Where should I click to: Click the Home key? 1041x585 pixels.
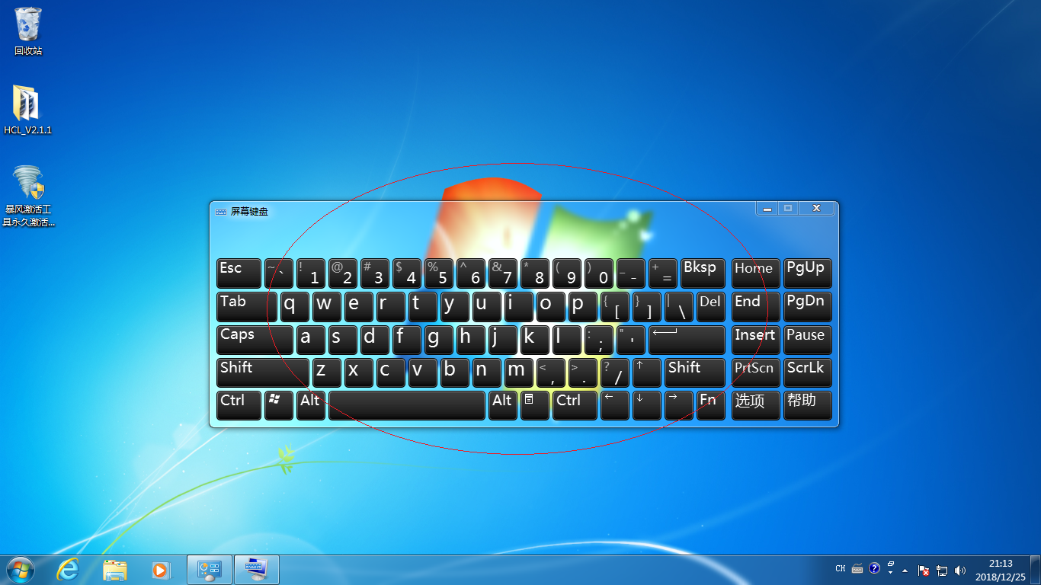(755, 273)
